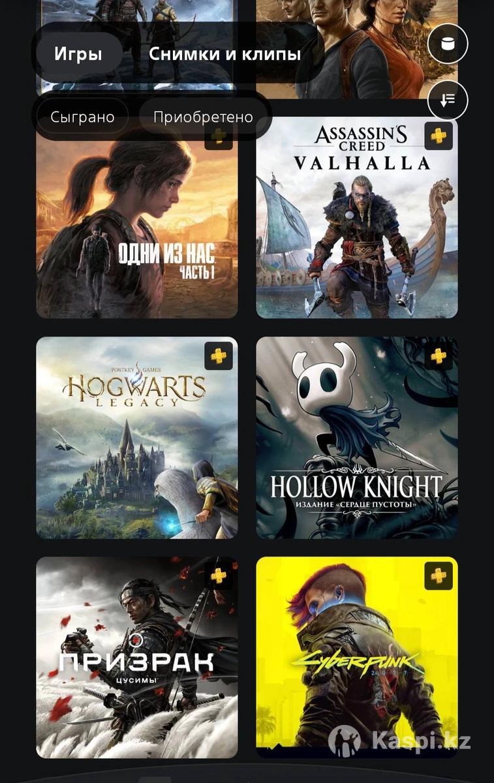
Task: Select the Сыграно filter
Action: 82,117
